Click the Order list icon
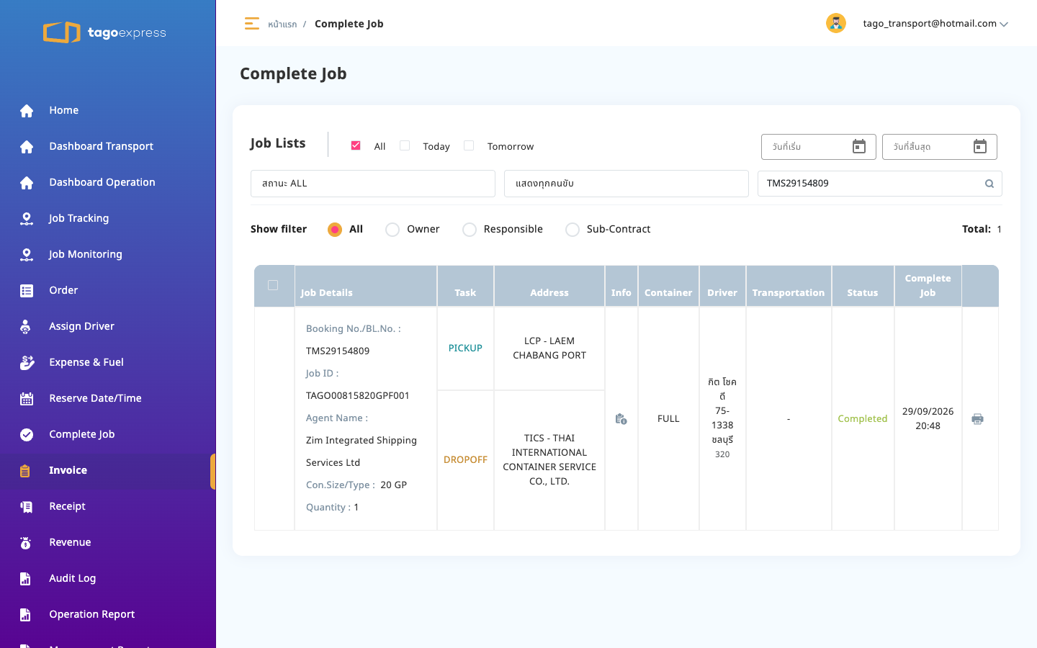The image size is (1037, 648). (x=27, y=290)
